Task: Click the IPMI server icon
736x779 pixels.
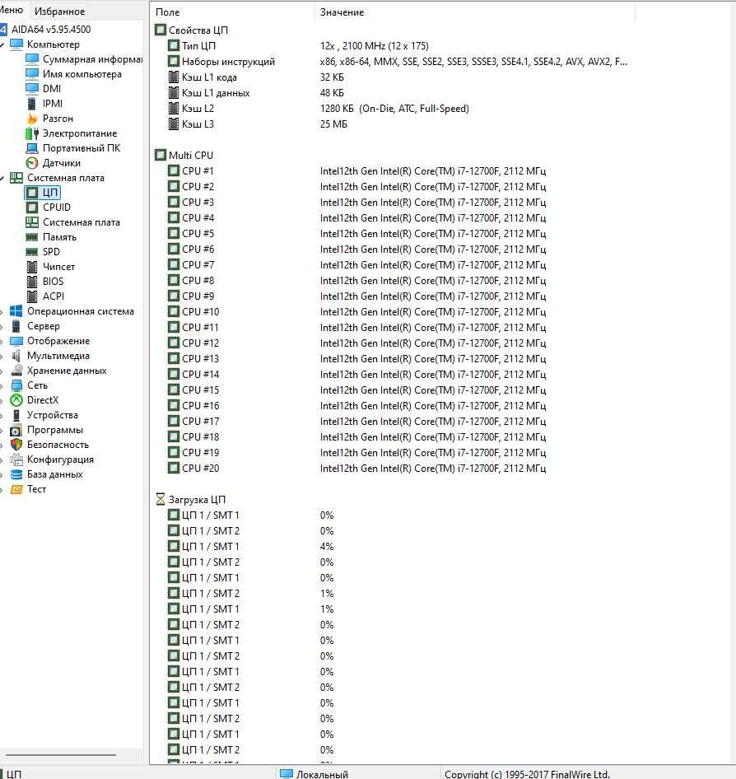Action: pos(32,103)
